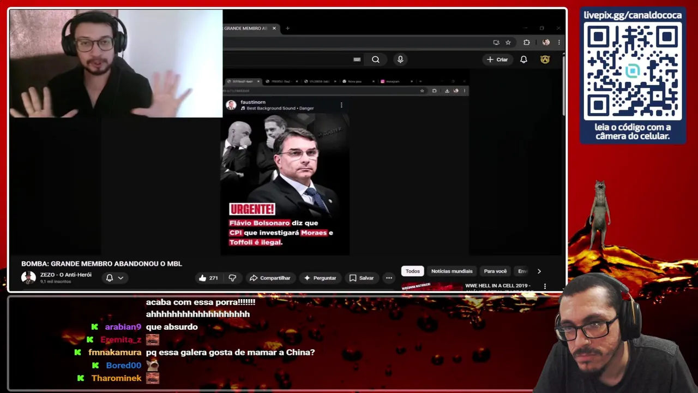The height and width of the screenshot is (393, 698).
Task: Click the green badge beside Bored00
Action: pyautogui.click(x=95, y=366)
